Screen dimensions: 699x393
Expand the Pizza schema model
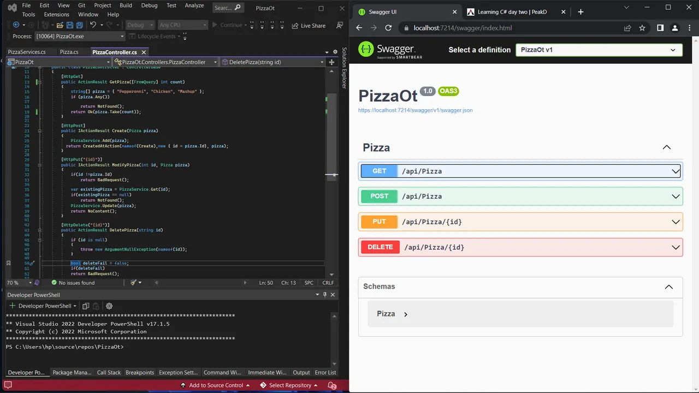[405, 314]
